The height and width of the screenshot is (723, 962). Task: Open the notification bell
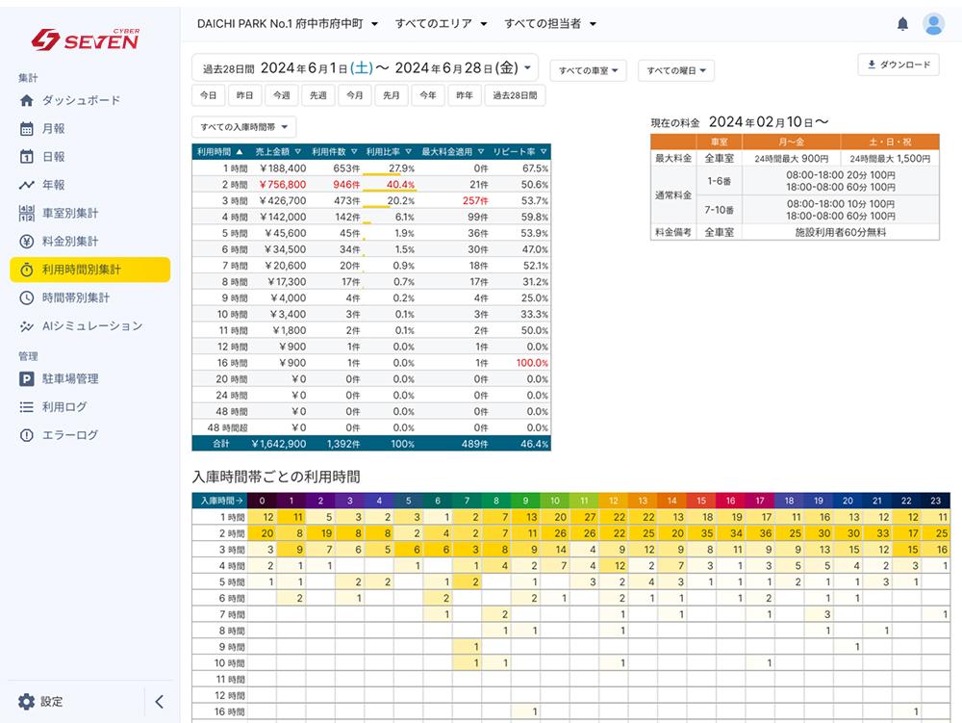(x=902, y=23)
